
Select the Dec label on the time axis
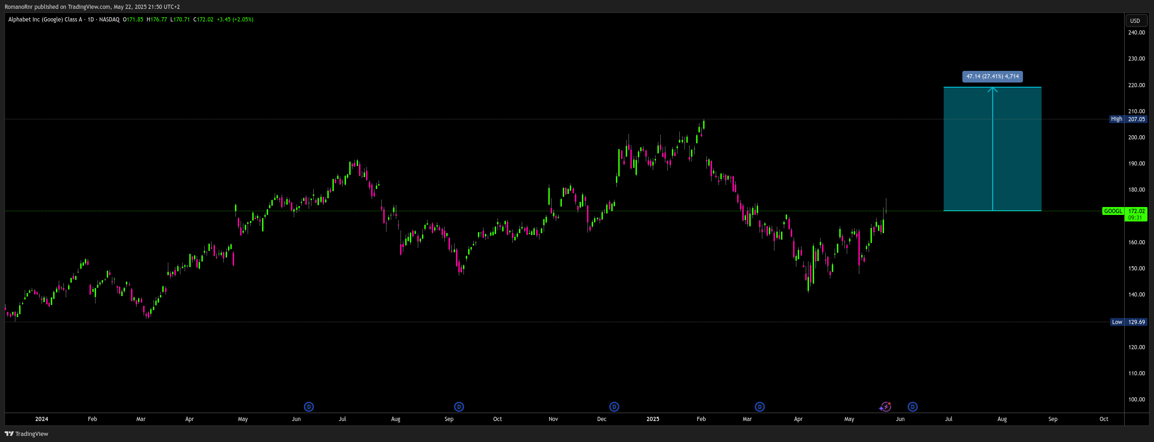[602, 419]
